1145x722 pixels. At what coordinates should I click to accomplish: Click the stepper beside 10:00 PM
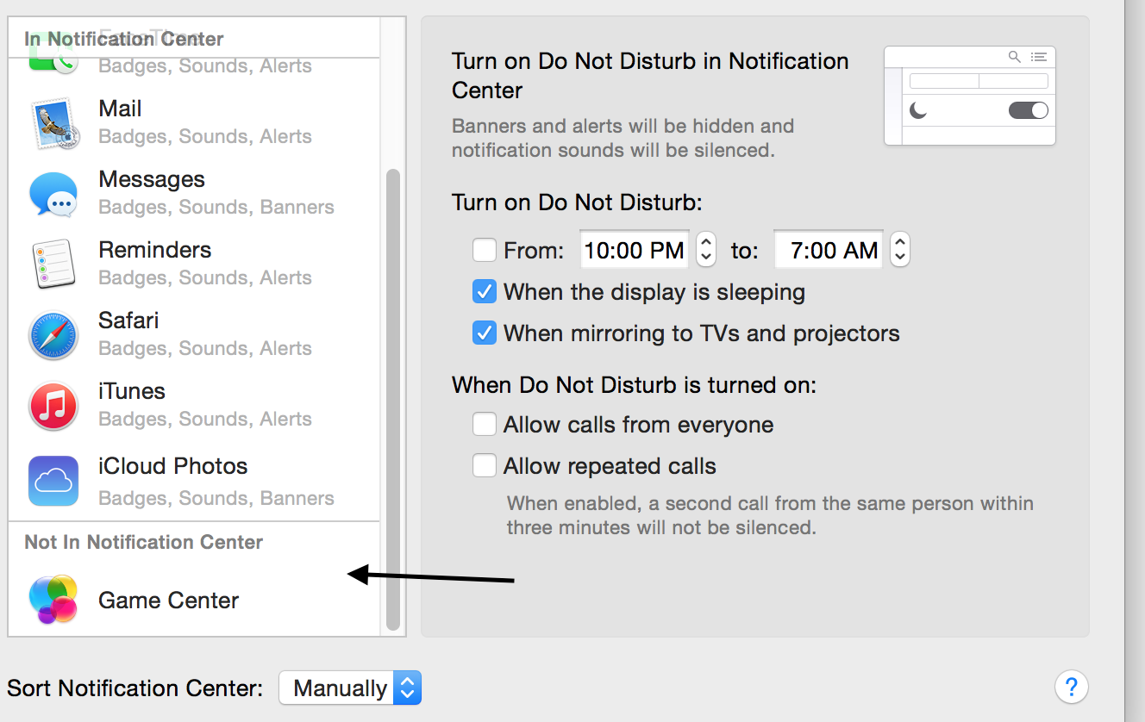point(706,250)
